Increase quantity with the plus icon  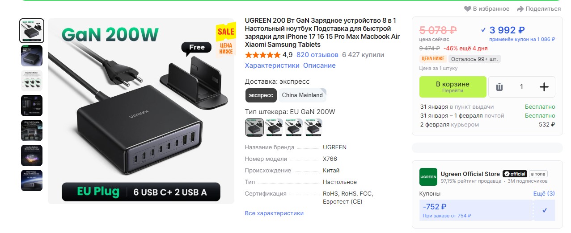click(x=544, y=87)
